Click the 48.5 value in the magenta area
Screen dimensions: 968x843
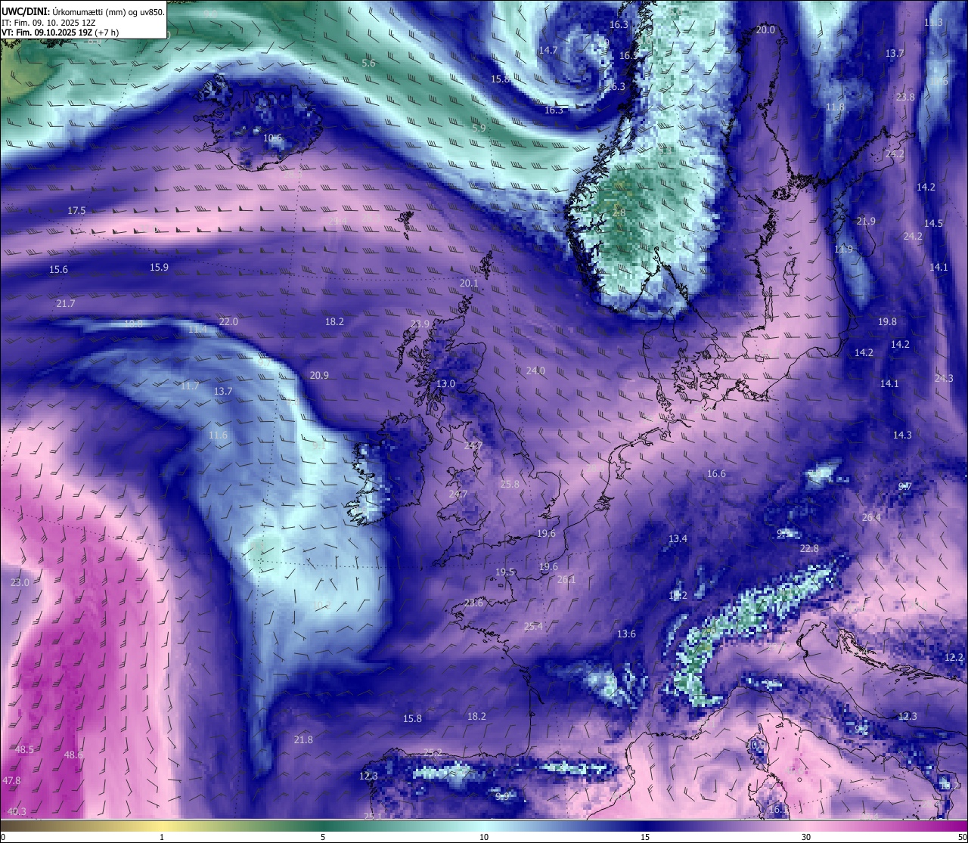(x=25, y=750)
